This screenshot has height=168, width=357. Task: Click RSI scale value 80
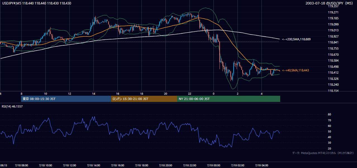point(329,115)
